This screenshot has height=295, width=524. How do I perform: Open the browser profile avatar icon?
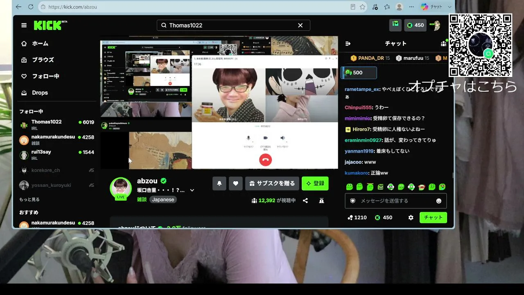click(399, 7)
